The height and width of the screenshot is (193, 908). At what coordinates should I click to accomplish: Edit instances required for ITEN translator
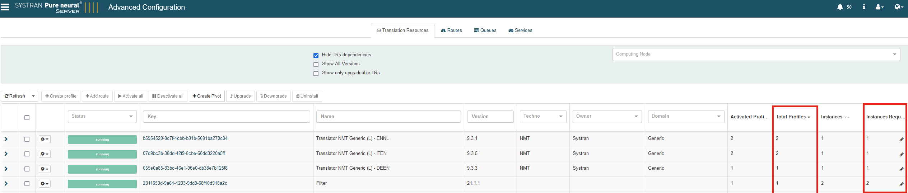[901, 154]
